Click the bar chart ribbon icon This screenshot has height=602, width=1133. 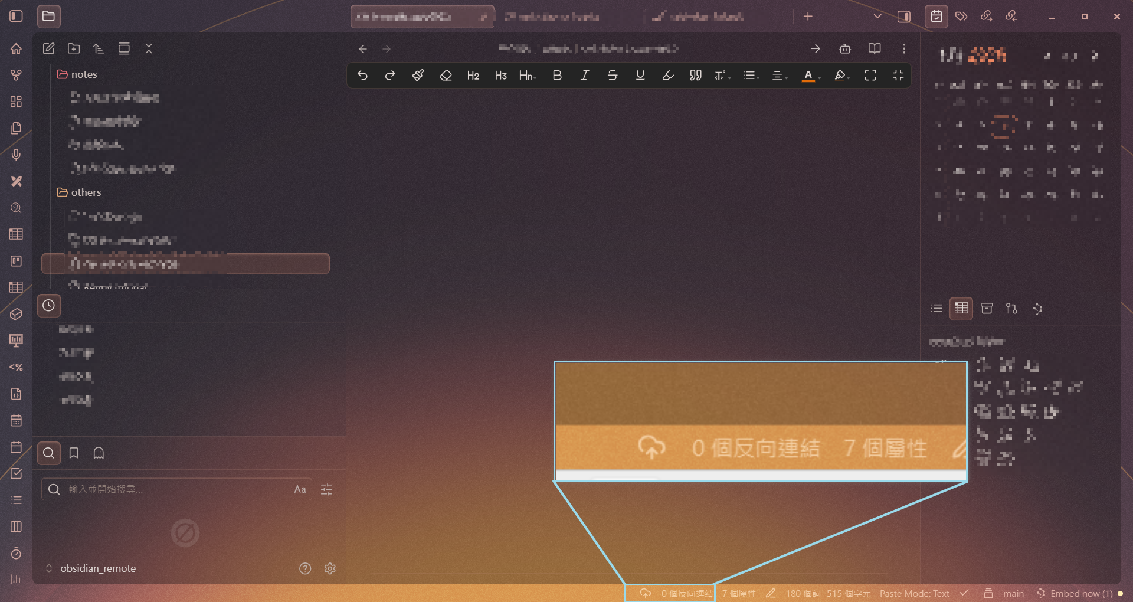(16, 579)
